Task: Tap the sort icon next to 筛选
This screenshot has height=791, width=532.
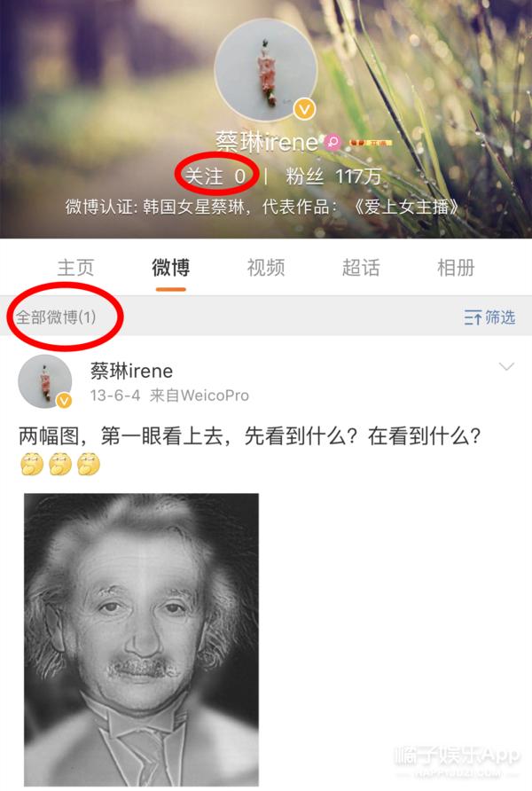Action: tap(473, 317)
